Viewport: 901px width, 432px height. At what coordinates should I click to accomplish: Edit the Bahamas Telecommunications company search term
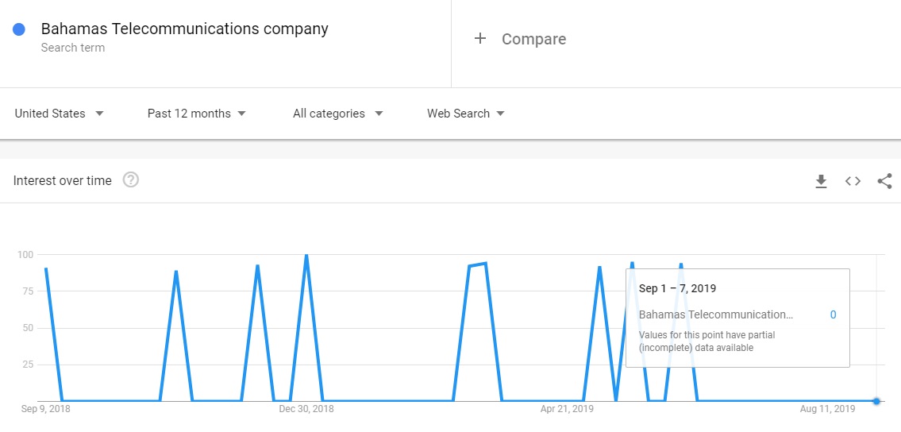[184, 29]
